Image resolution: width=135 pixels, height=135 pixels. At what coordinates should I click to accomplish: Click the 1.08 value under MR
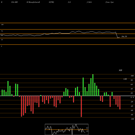125,79
